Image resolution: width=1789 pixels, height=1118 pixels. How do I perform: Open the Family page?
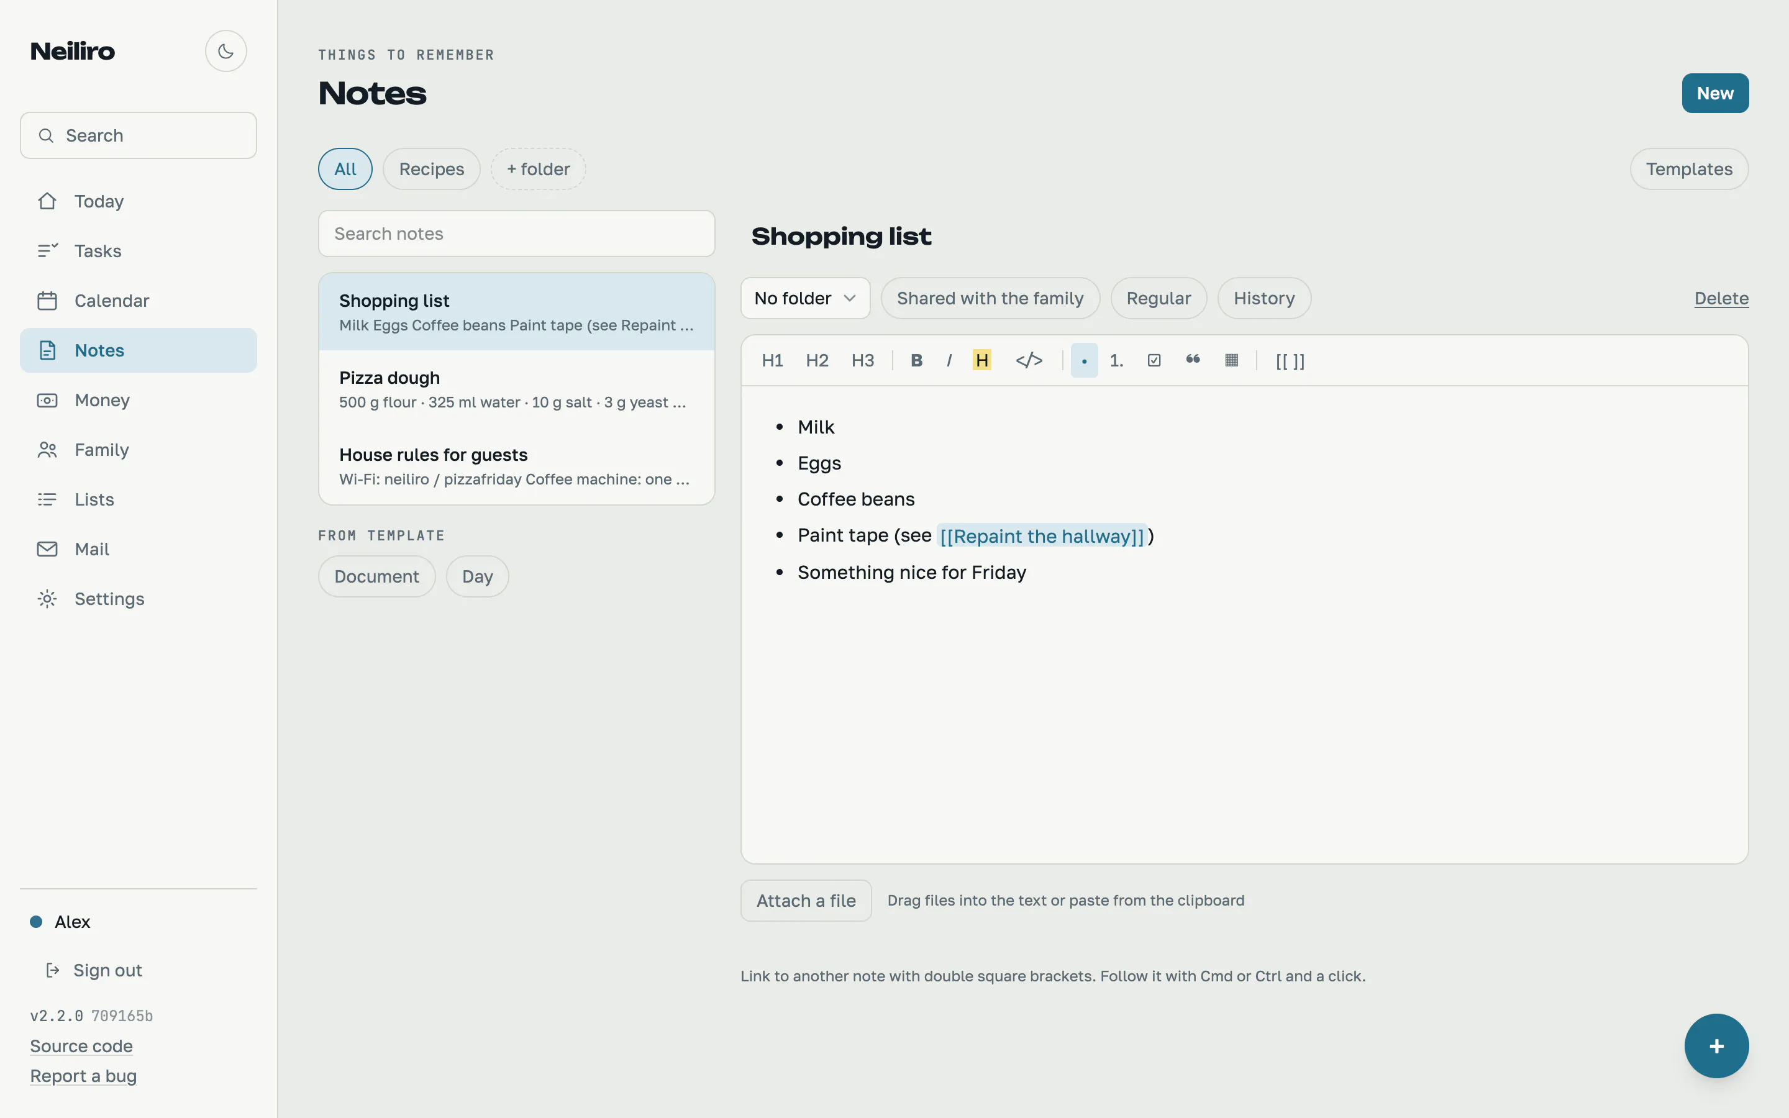pos(139,450)
